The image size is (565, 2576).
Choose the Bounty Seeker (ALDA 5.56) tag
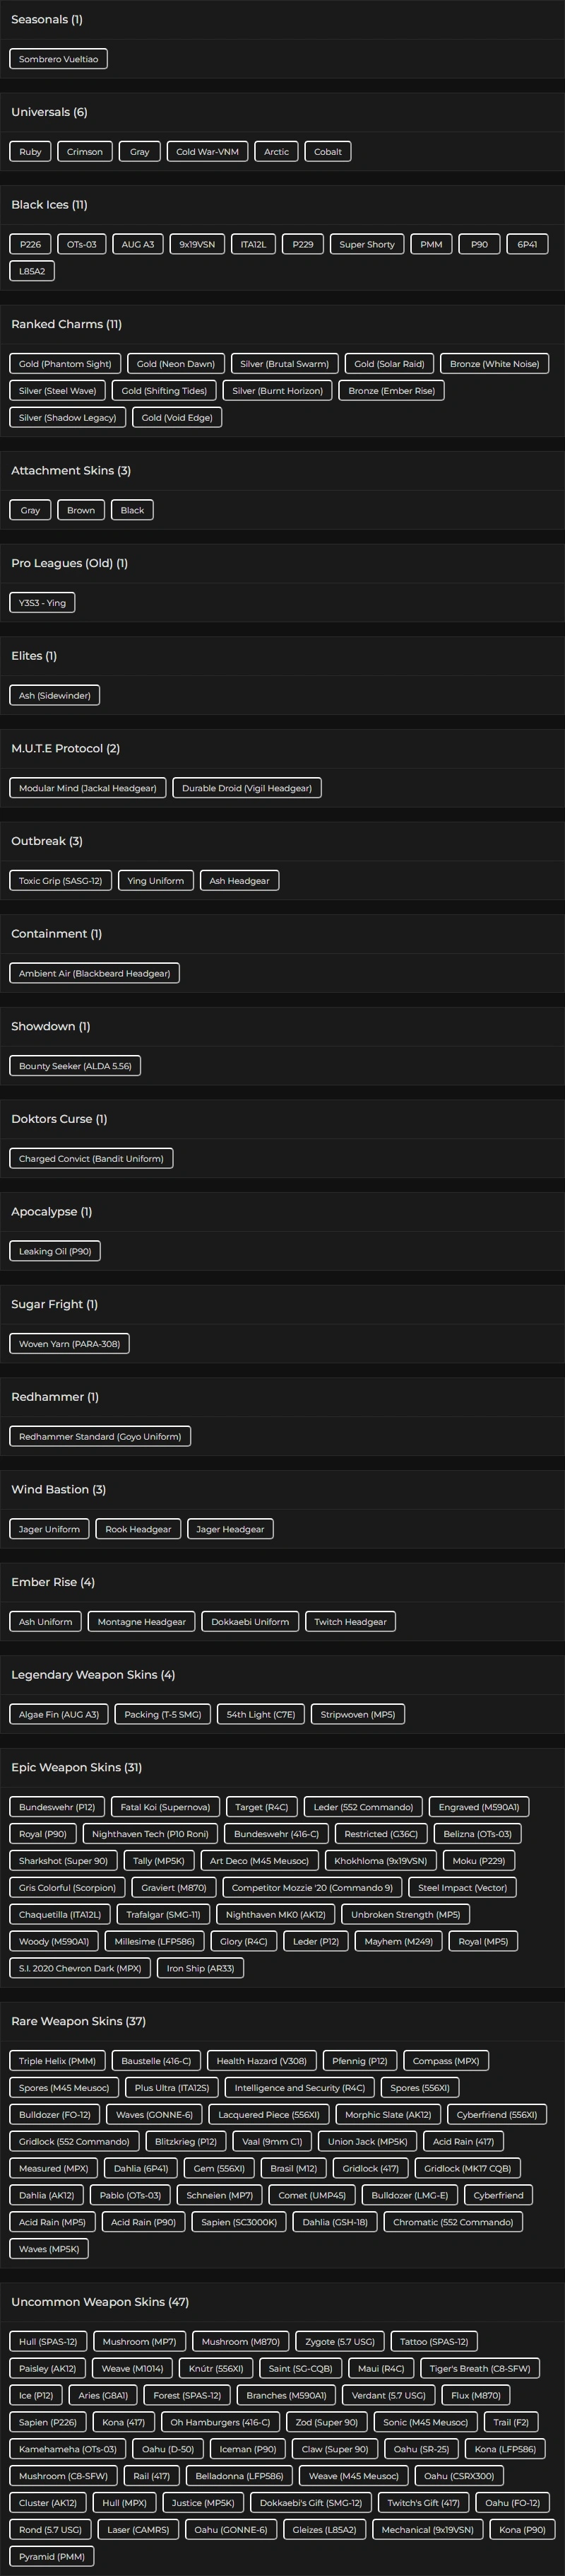pyautogui.click(x=75, y=1066)
